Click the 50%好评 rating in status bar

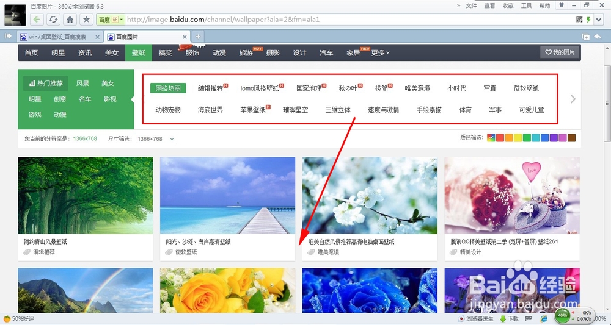point(19,319)
